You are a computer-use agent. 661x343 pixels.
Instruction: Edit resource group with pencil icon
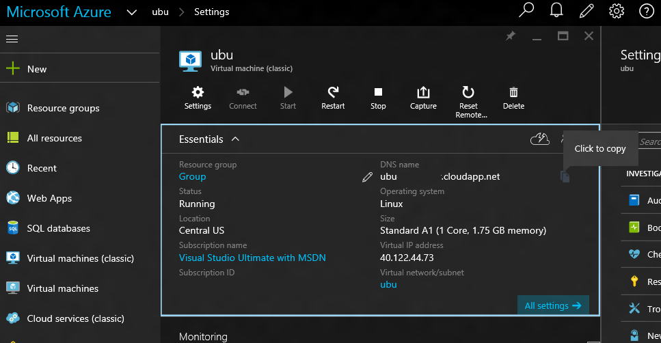[x=367, y=177]
